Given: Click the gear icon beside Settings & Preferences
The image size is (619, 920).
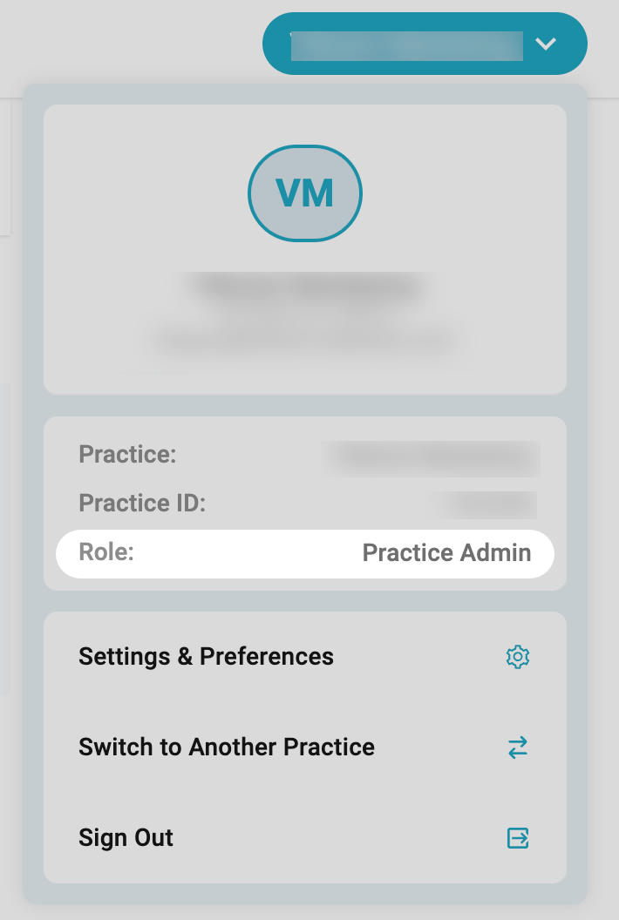Looking at the screenshot, I should click(x=517, y=657).
